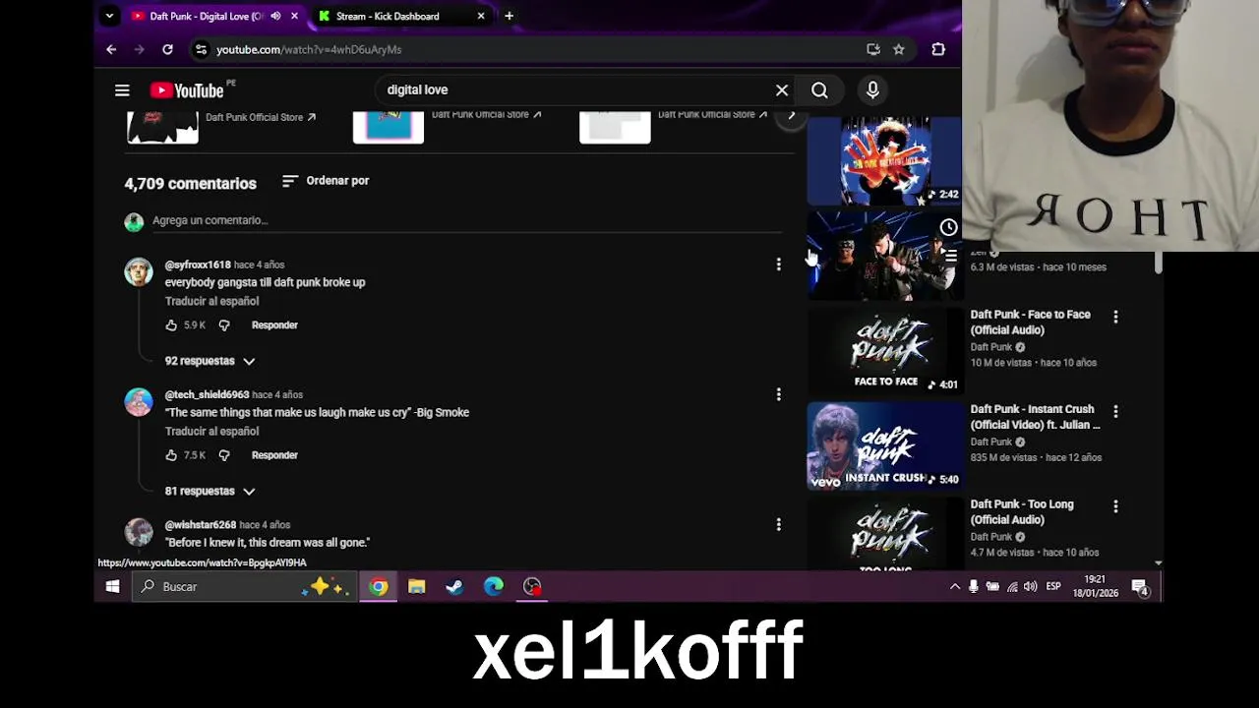Open Microsoft Edge from the taskbar
This screenshot has width=1259, height=708.
point(494,587)
